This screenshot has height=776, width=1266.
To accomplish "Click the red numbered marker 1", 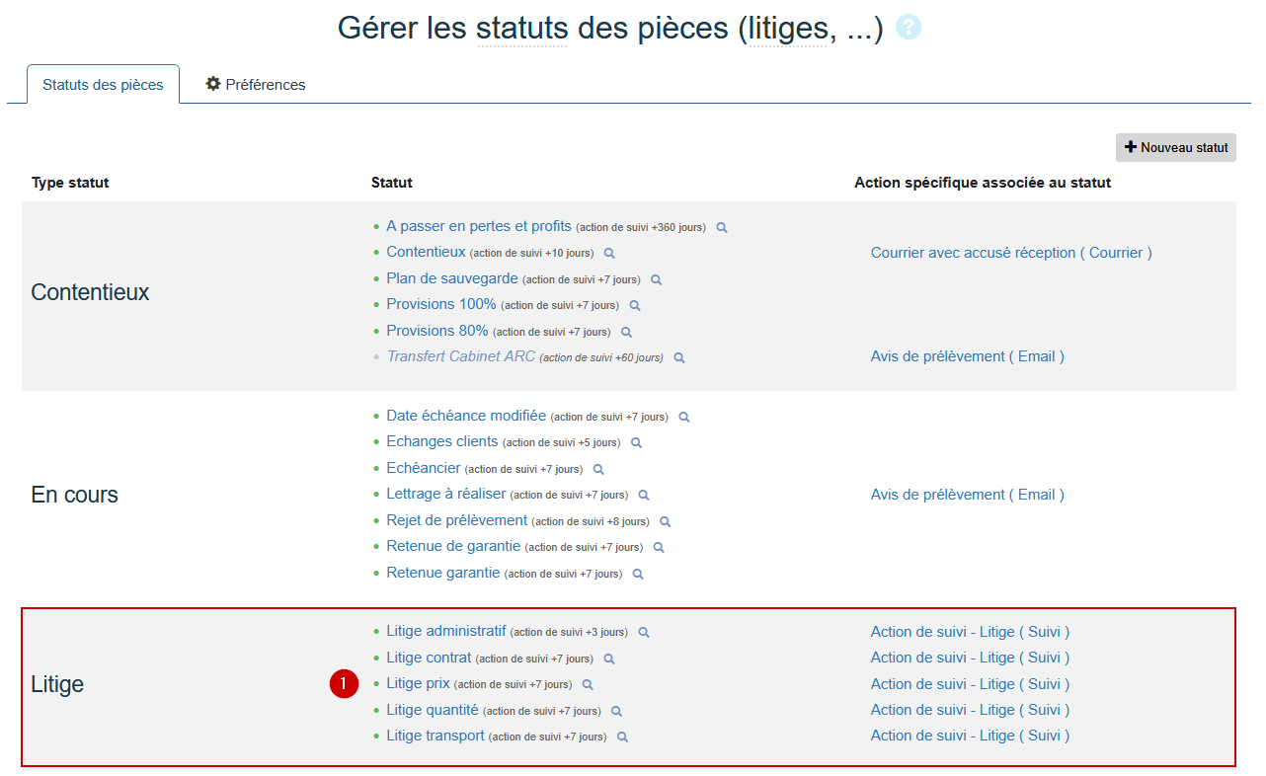I will 344,683.
